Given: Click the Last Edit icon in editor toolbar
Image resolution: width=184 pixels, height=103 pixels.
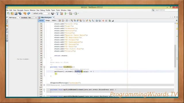Looking at the screenshot, I should click(x=60, y=21).
